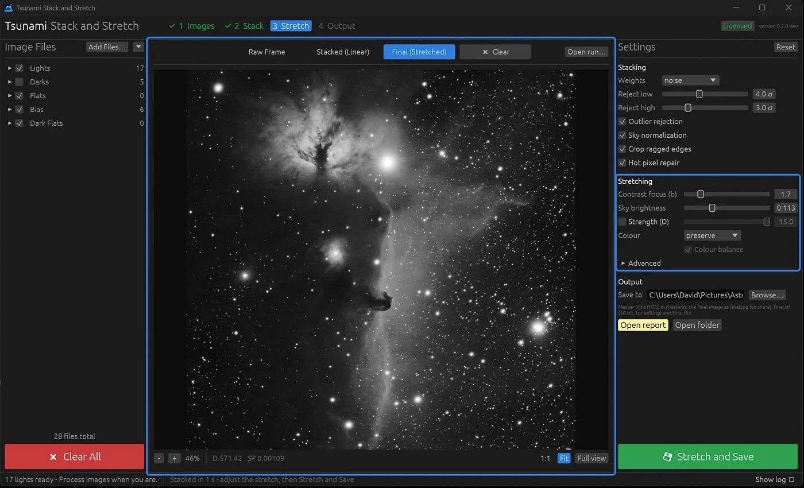Screen dimensions: 804x488
Task: Toggle the Flats checkbox
Action: pos(20,95)
